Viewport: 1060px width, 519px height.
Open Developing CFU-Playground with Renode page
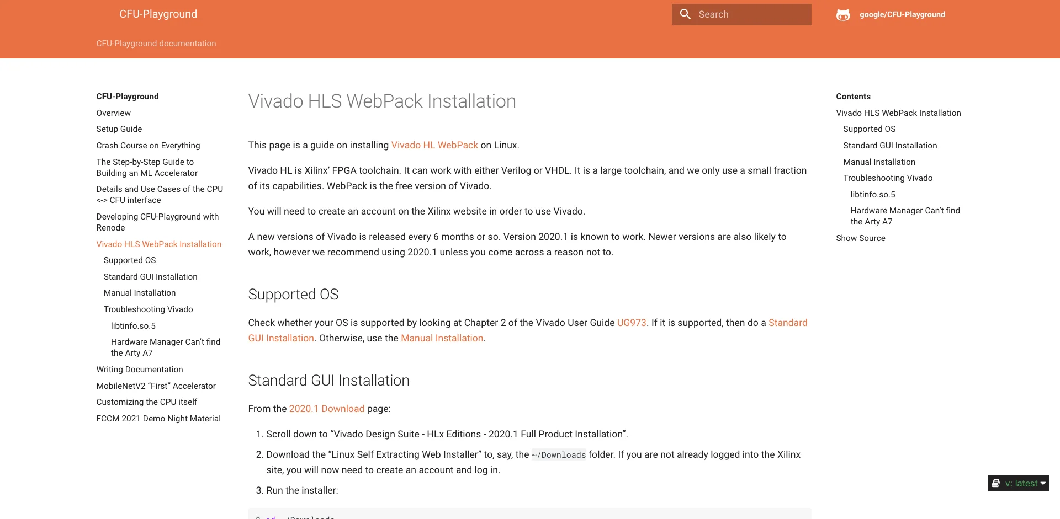[157, 222]
